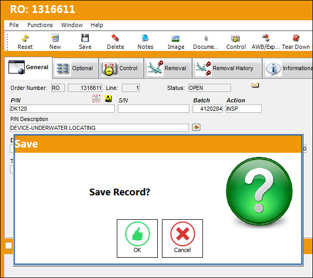313x278 pixels.
Task: Click the Reset toolbar icon
Action: pos(25,42)
